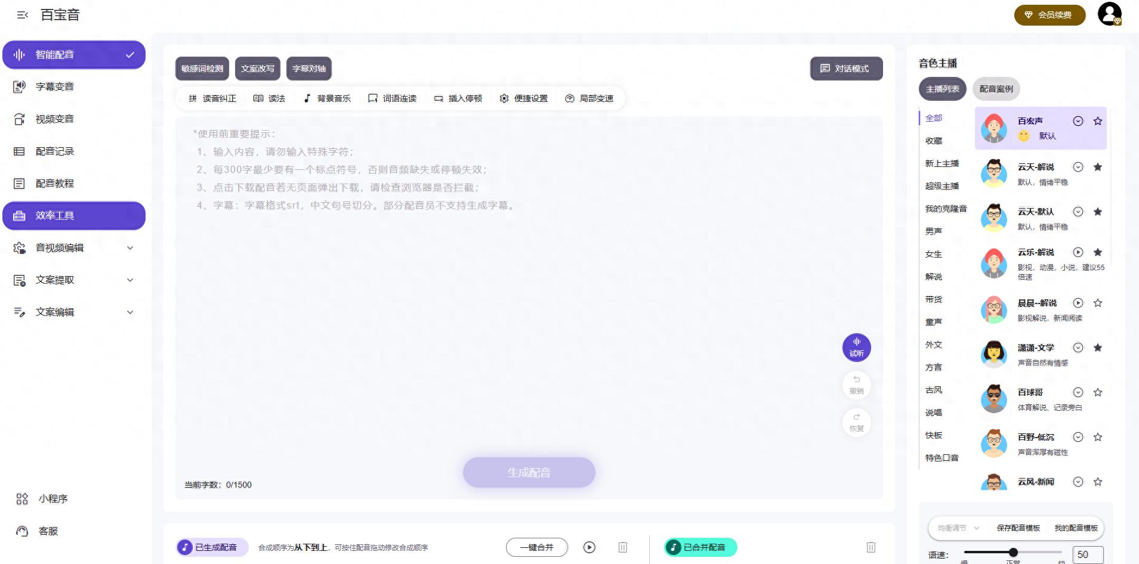The width and height of the screenshot is (1139, 564).
Task: Favorite the 百宏声 voice with the star
Action: [x=1097, y=121]
